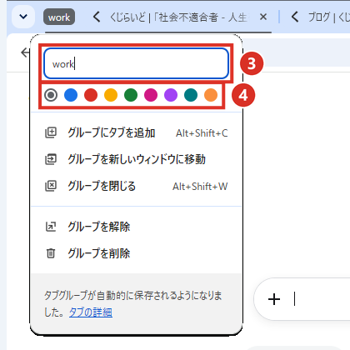Open the tab search dropdown chevron

(23, 17)
